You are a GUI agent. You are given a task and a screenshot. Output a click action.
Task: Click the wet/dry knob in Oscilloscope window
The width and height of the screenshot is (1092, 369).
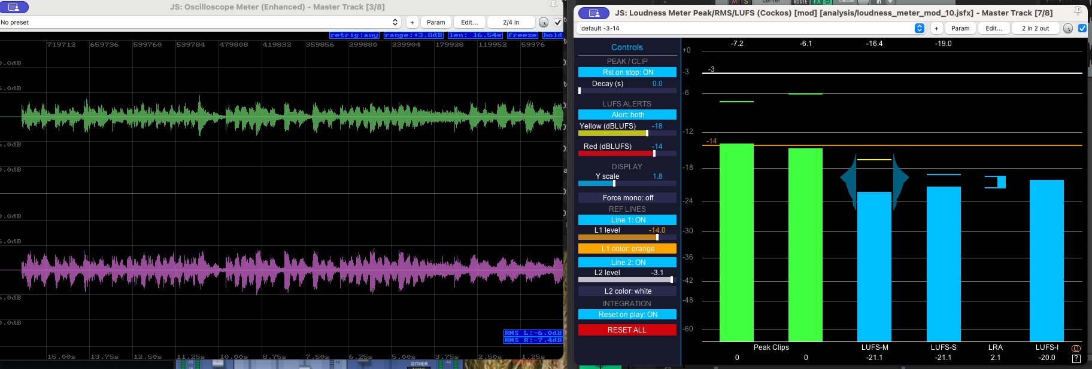point(543,22)
